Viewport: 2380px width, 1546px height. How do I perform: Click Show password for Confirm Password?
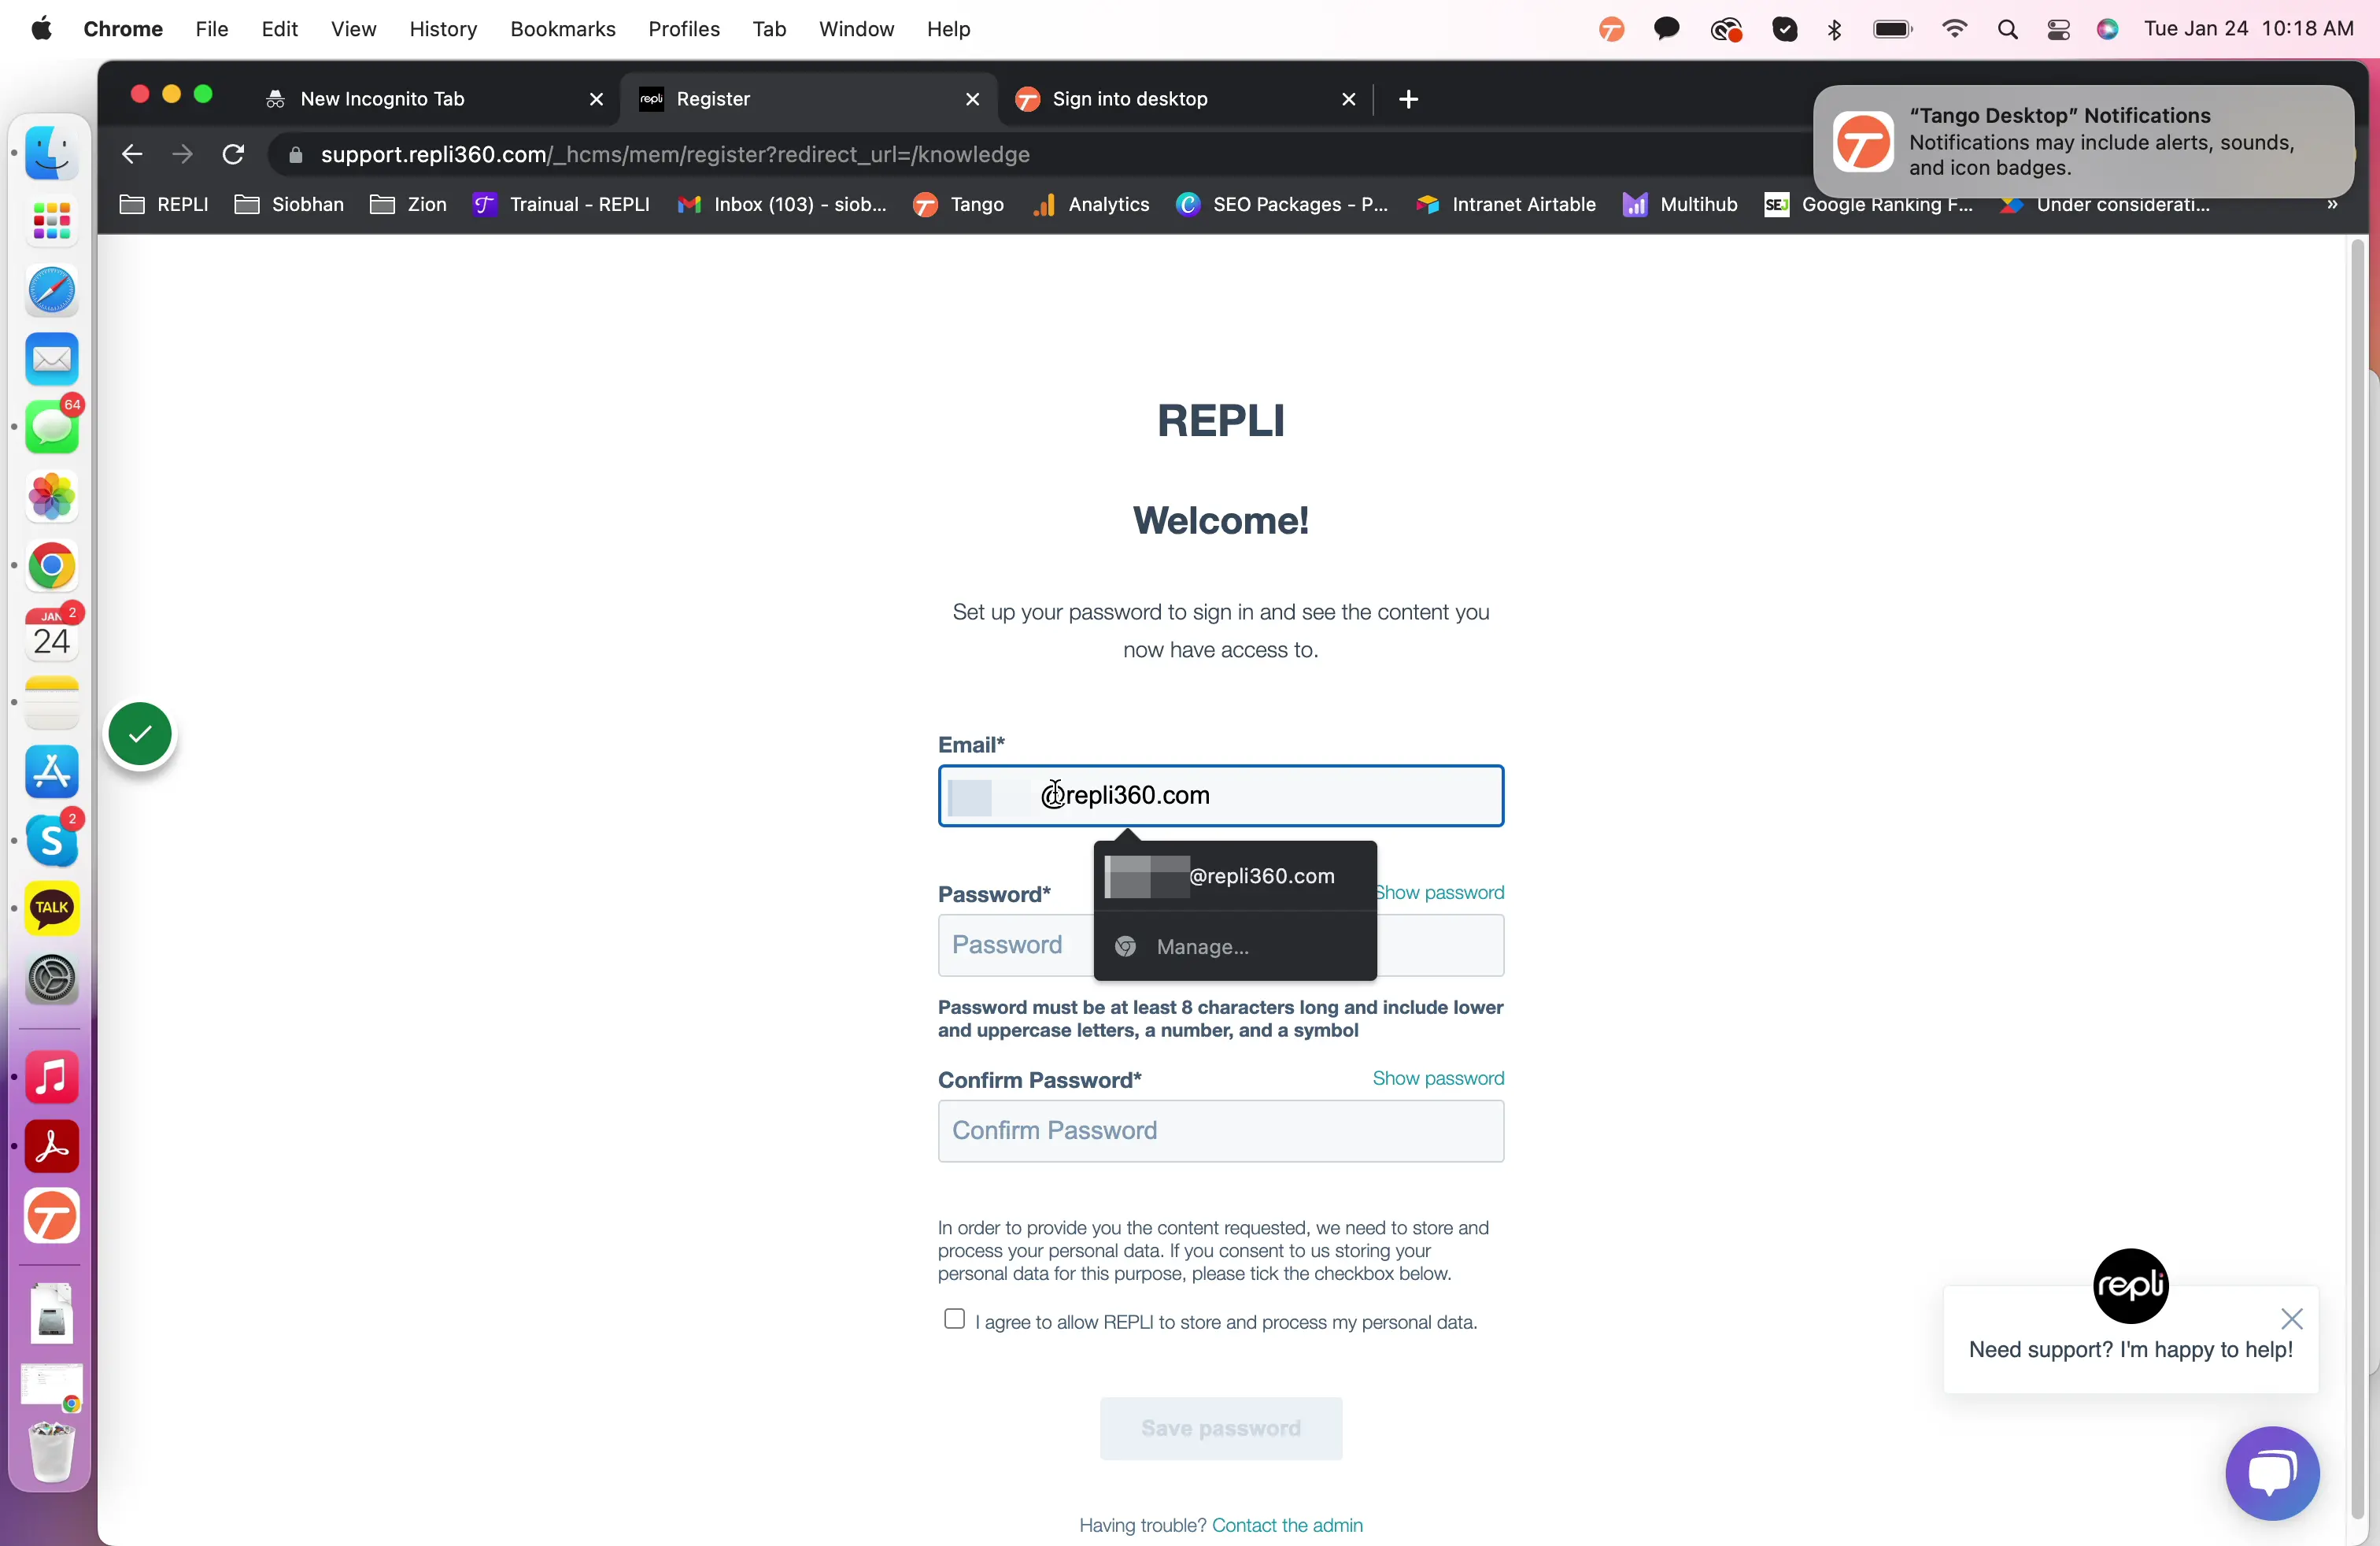[1438, 1078]
